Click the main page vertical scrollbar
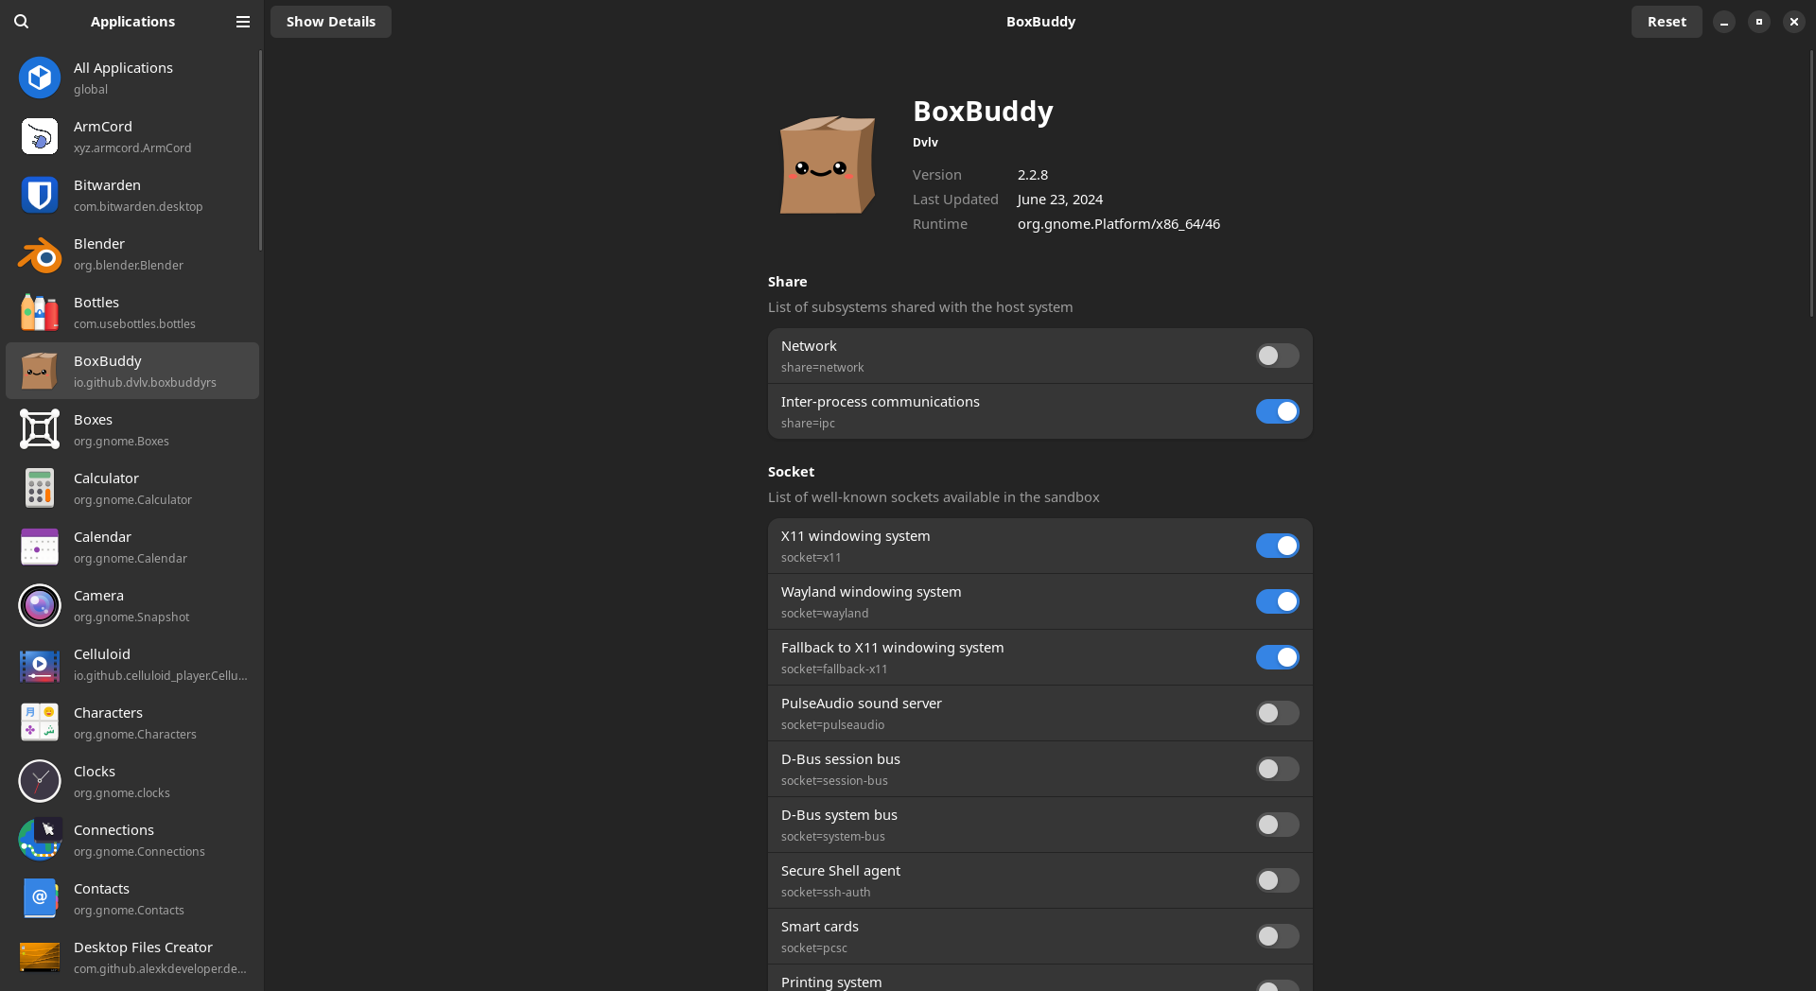Screen dimensions: 1816x991 pos(1811,184)
